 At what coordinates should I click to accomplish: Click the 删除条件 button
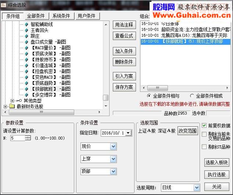coord(124,62)
